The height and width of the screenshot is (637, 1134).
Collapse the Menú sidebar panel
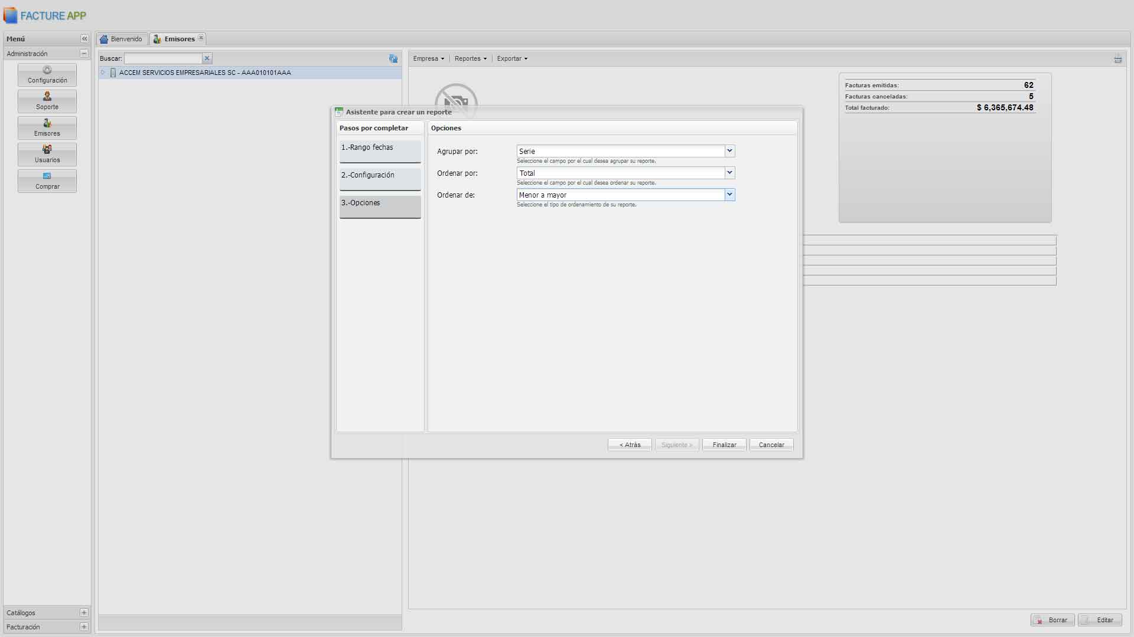pos(84,39)
